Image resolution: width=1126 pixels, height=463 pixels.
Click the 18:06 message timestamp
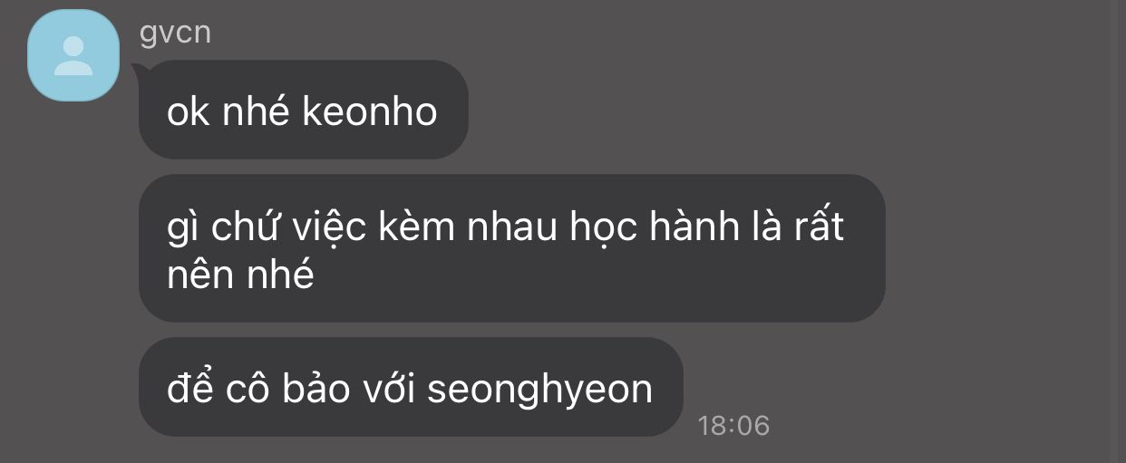tap(733, 425)
